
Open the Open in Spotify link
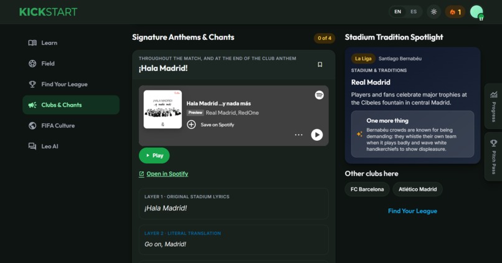(x=164, y=174)
